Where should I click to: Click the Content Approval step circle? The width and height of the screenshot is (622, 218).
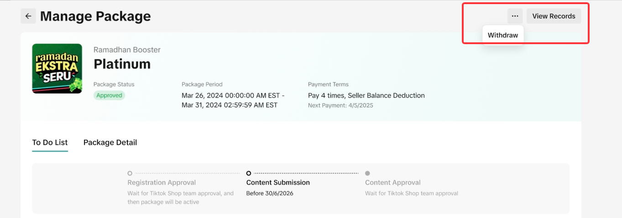(x=367, y=173)
